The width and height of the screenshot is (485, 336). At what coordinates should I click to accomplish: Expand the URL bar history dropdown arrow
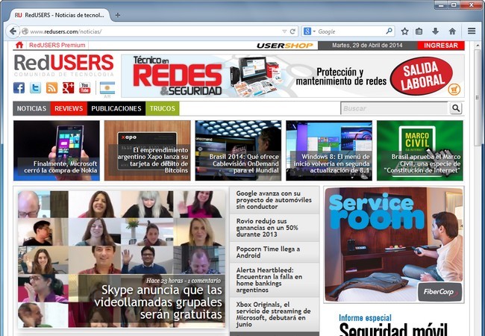(284, 31)
